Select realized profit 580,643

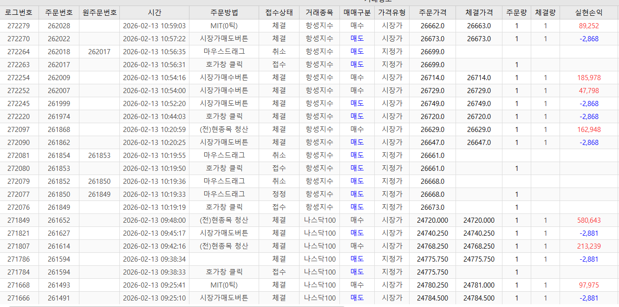589,220
